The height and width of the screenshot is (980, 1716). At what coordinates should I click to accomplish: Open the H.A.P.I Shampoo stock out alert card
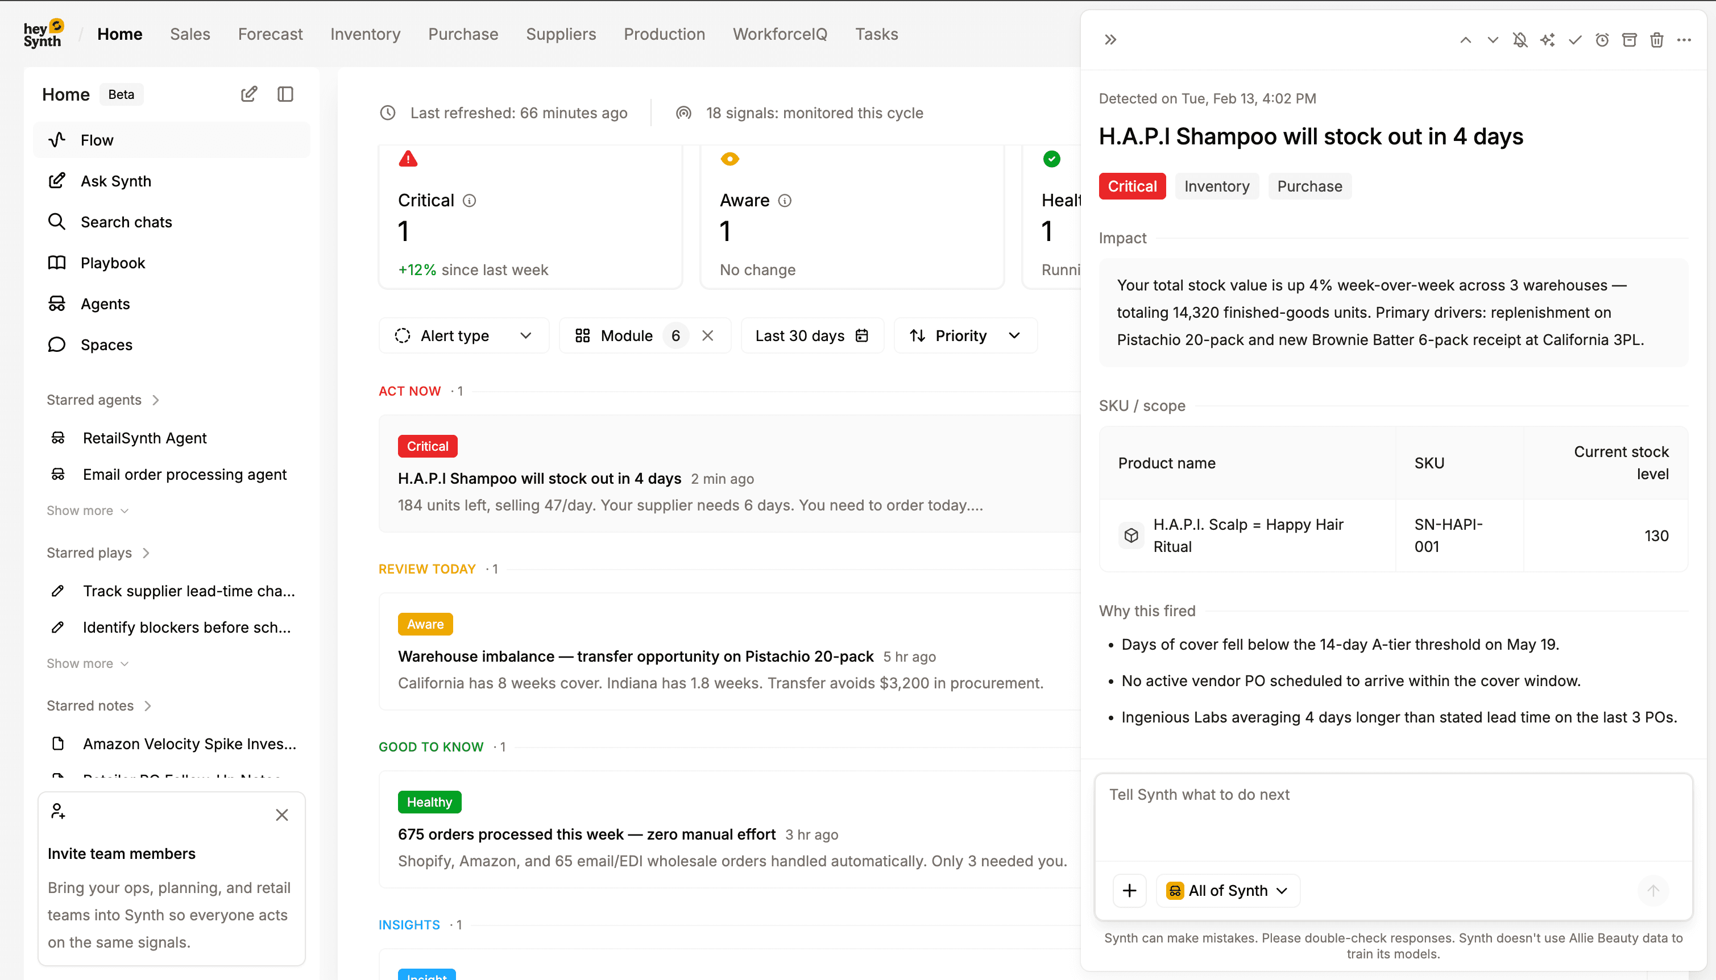click(x=729, y=474)
